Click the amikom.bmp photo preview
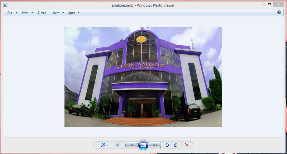 point(143,77)
